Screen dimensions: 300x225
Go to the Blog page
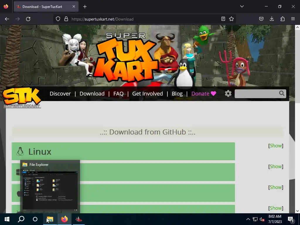tap(177, 93)
